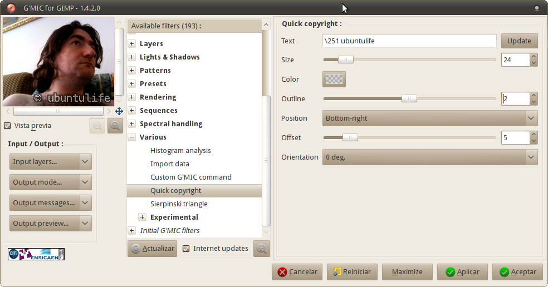Expand the Lights & Shadows category
The width and height of the screenshot is (548, 287).
pyautogui.click(x=132, y=57)
